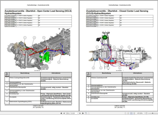Click the right page footer '35.7 [35.204] / 17'
The width and height of the screenshot is (158, 115).
click(120, 107)
